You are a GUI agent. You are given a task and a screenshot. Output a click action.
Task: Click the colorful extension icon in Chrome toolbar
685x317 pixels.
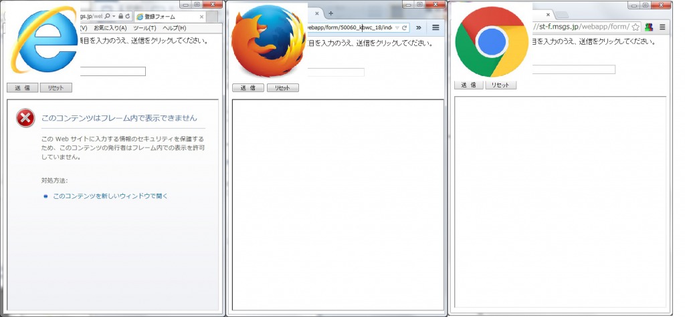tap(649, 27)
